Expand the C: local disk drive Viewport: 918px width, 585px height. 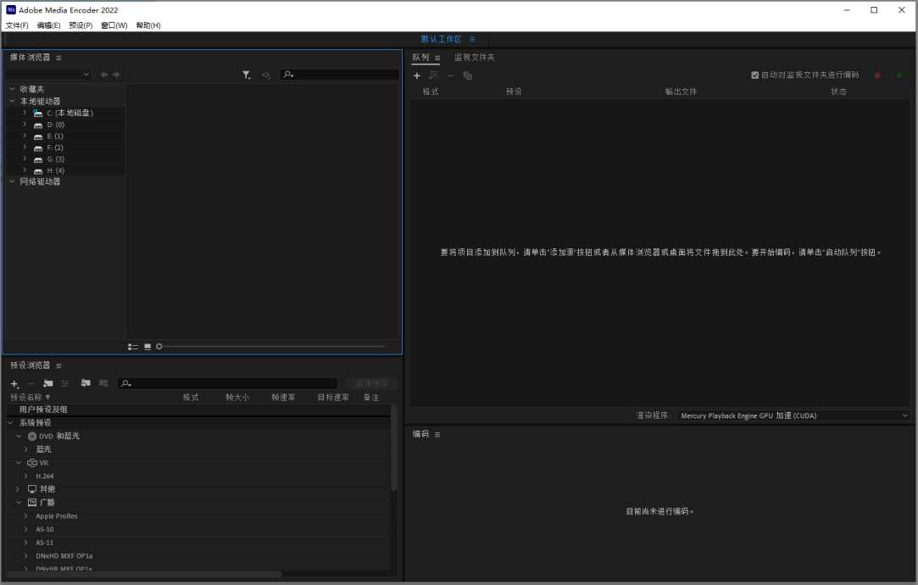point(25,113)
